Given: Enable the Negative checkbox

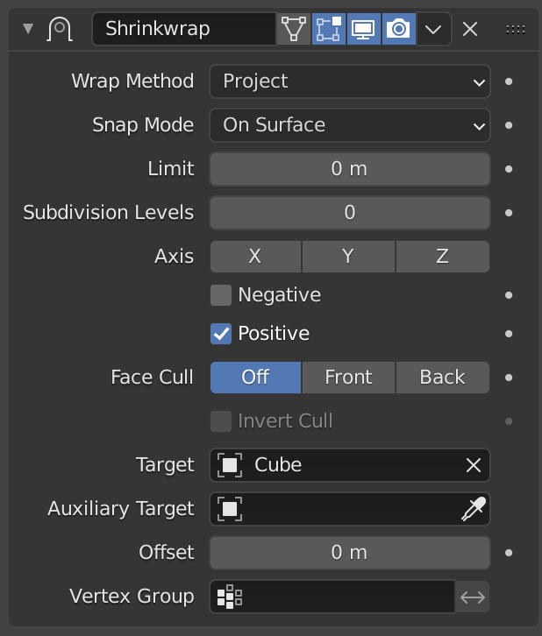Looking at the screenshot, I should [221, 295].
